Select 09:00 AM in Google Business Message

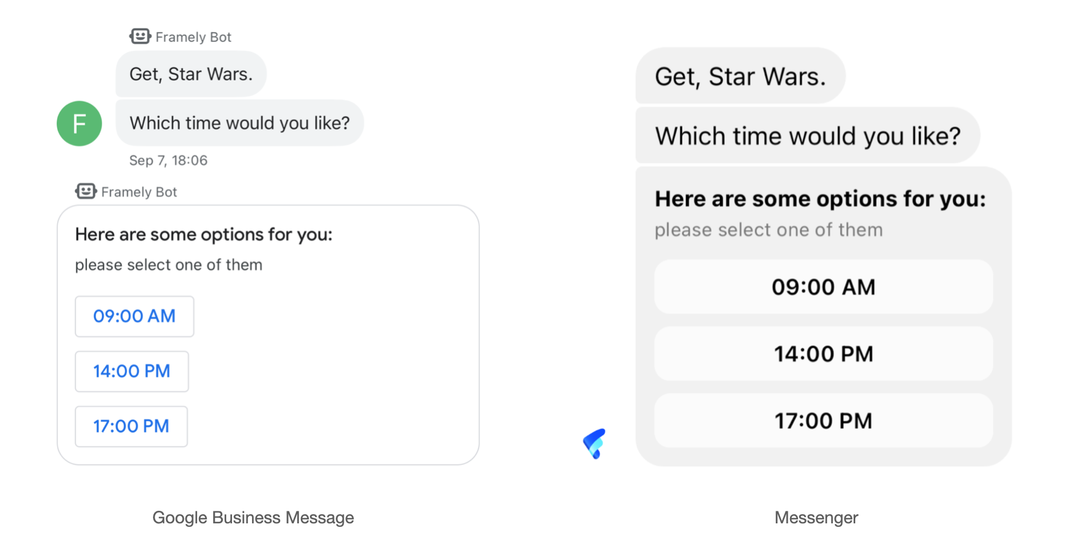[134, 316]
